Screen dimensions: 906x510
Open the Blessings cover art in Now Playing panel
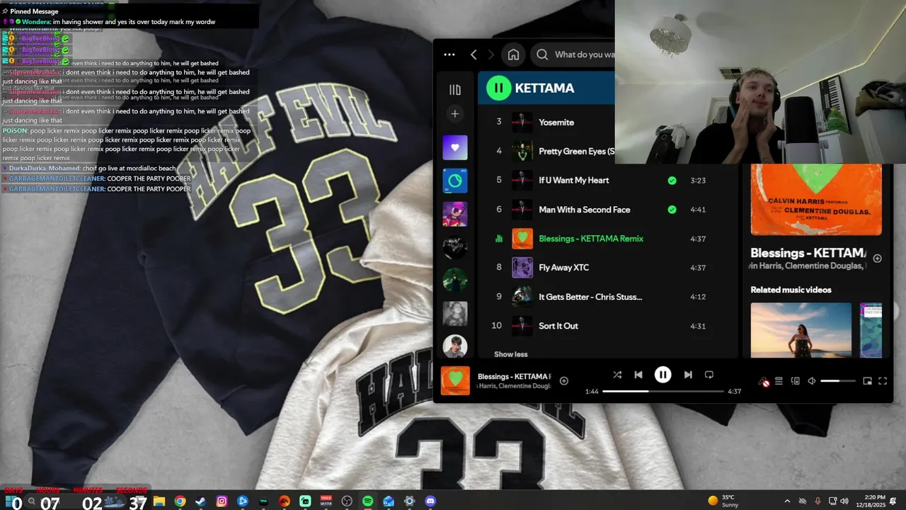[x=816, y=200]
